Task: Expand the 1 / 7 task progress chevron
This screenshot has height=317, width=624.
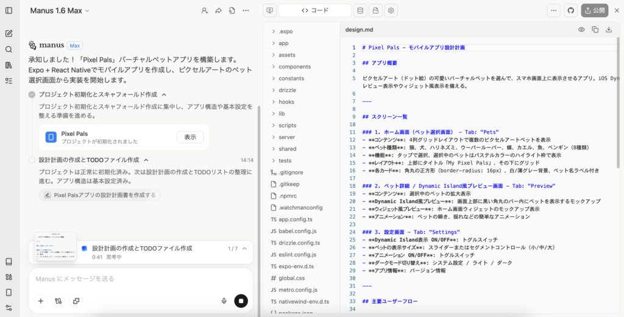Action: click(245, 249)
